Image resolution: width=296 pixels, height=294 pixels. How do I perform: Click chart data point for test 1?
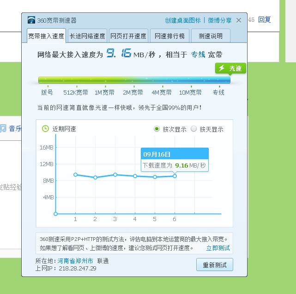click(76, 175)
